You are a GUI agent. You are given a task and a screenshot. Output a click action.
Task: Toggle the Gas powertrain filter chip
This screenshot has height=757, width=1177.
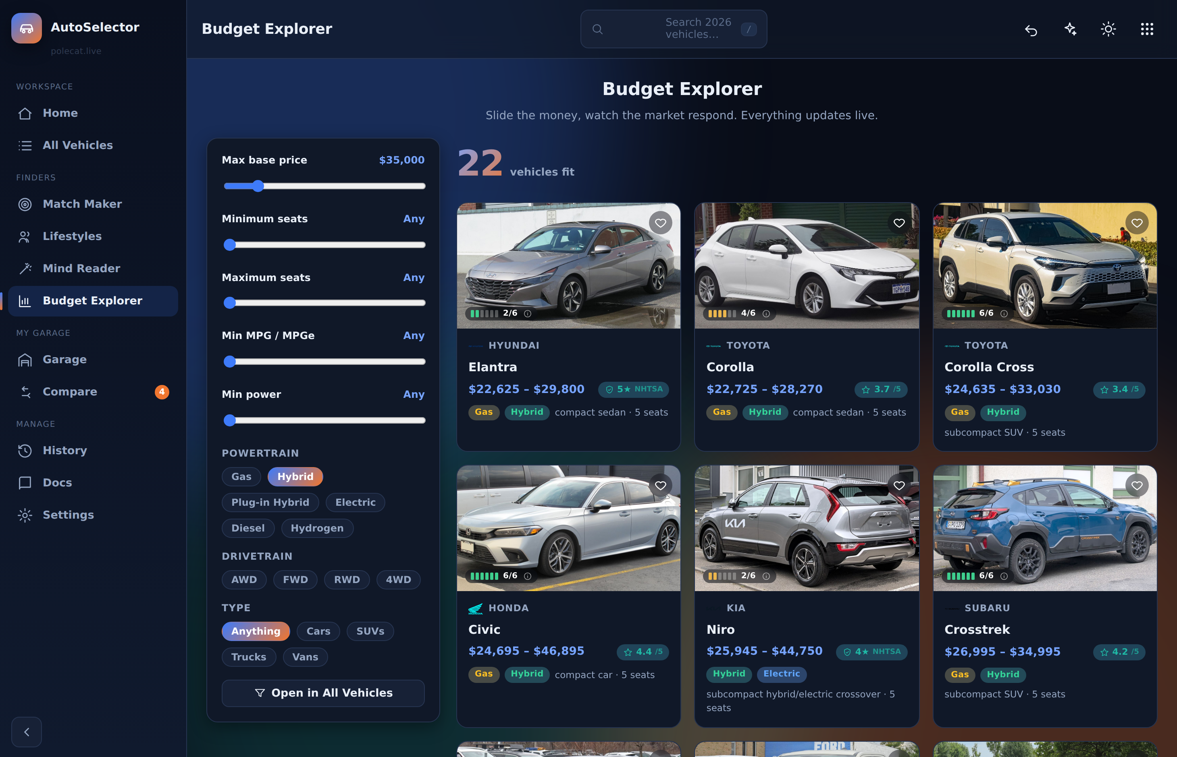[x=241, y=477]
